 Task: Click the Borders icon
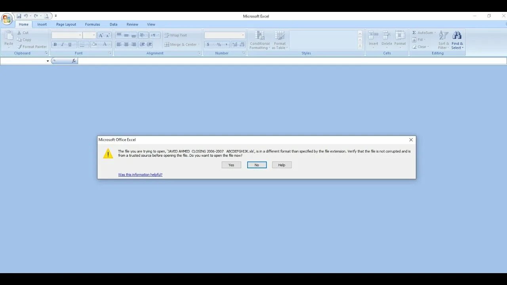82,44
